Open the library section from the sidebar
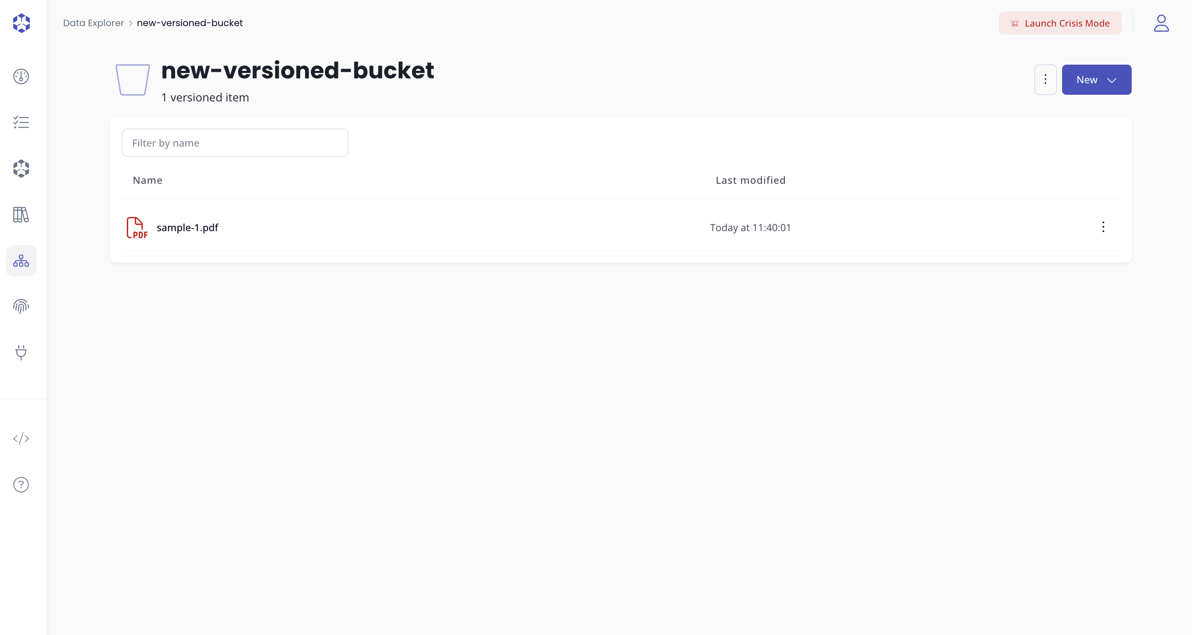This screenshot has height=635, width=1192. point(21,214)
